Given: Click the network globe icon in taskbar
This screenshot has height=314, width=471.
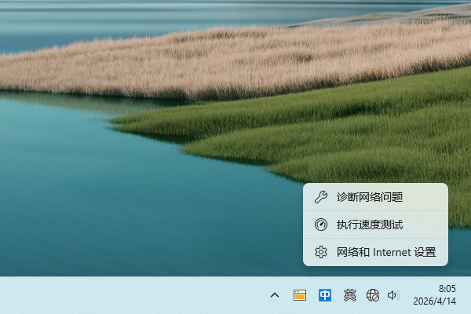Looking at the screenshot, I should 373,295.
